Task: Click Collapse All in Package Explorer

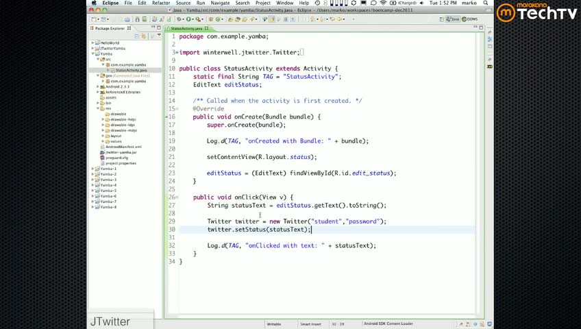Action: click(x=136, y=36)
